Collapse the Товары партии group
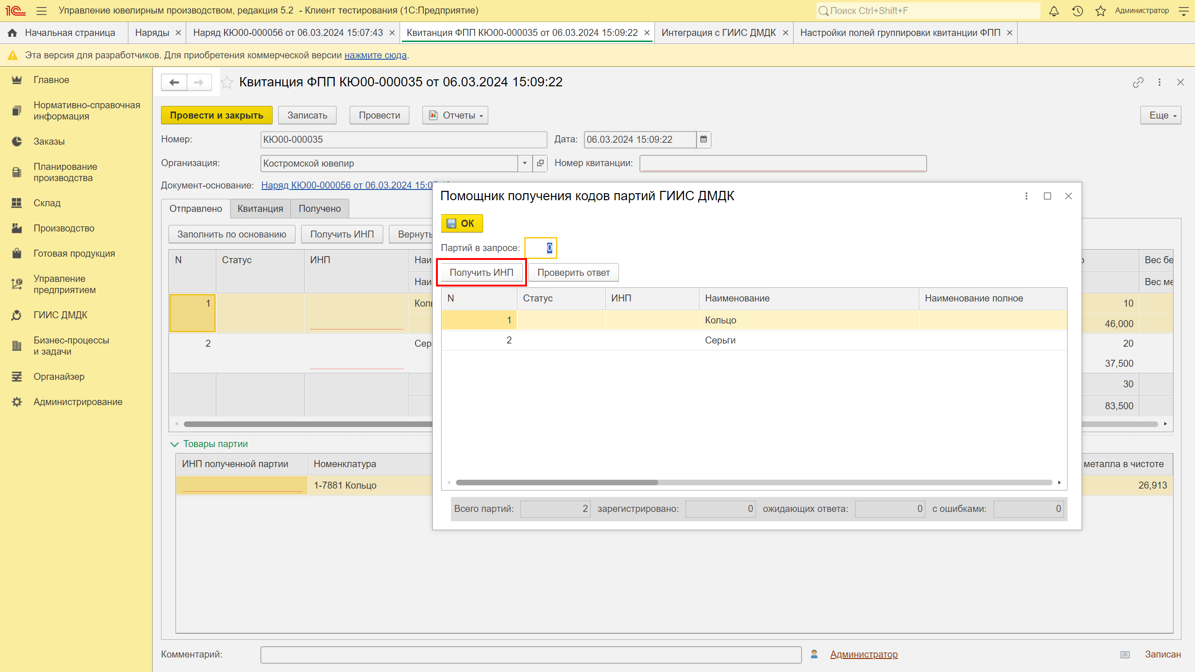 tap(175, 444)
